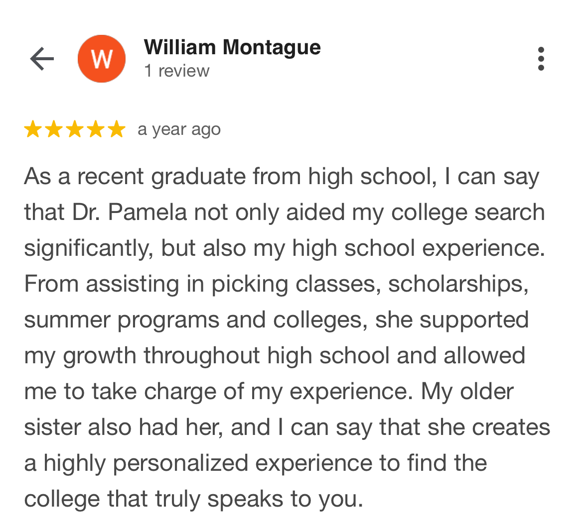The image size is (583, 529).
Task: Click the final line "college that truly speaks to you"
Action: coord(193,499)
